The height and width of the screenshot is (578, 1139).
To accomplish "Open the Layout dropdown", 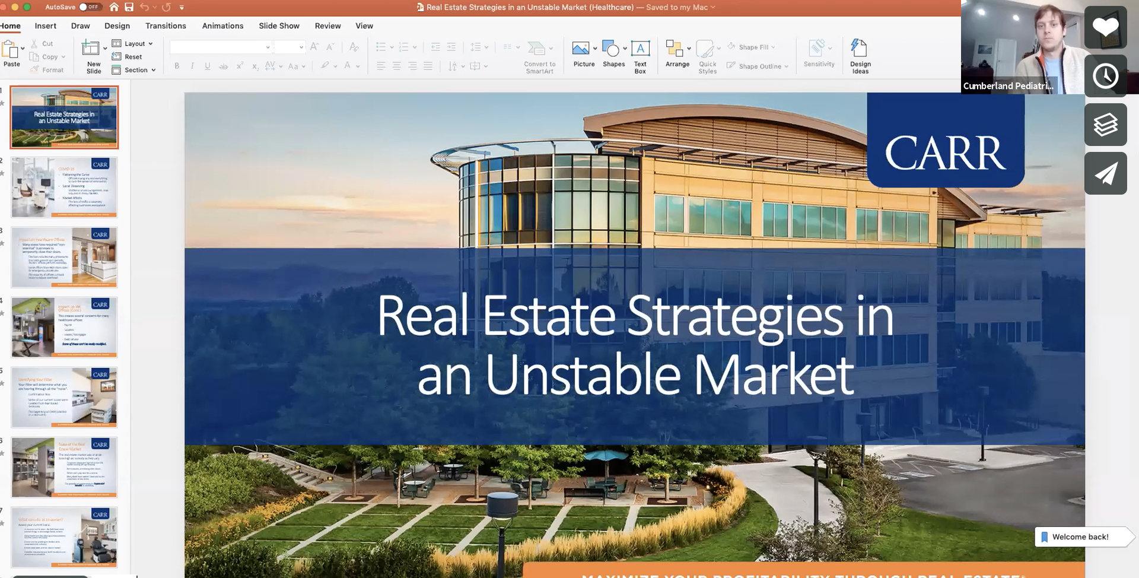I will pos(133,43).
